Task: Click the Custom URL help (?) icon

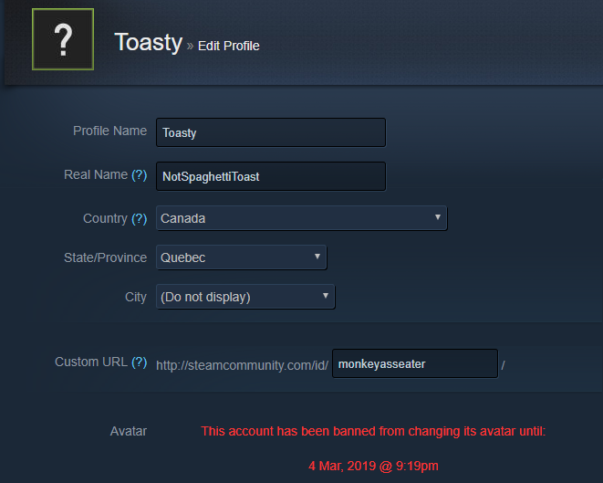Action: click(x=140, y=362)
